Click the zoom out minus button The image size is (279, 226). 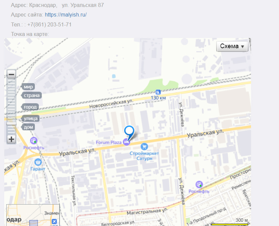click(x=12, y=74)
